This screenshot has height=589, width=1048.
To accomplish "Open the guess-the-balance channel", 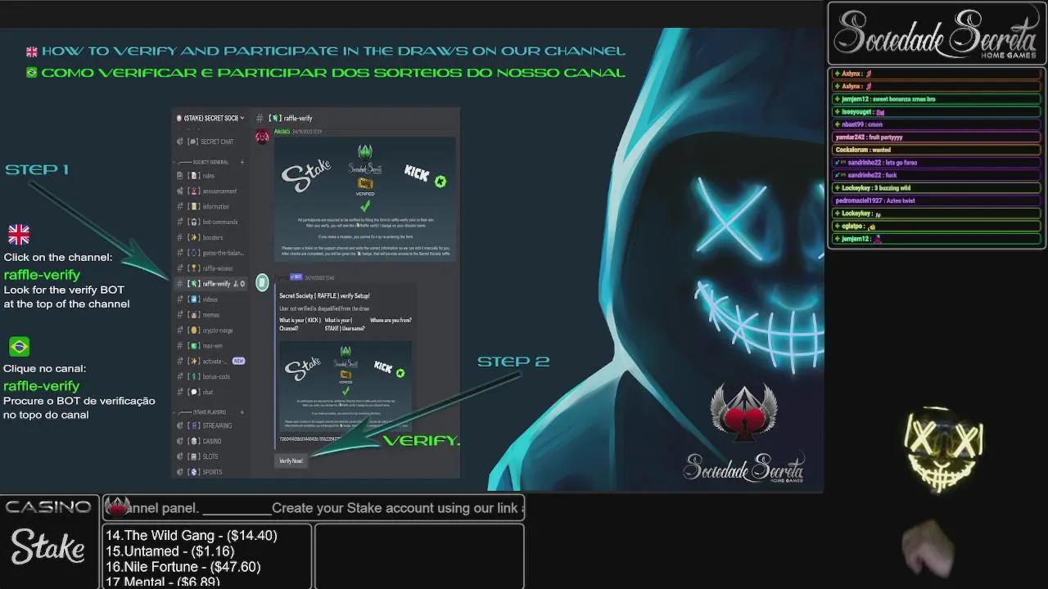I will (x=210, y=254).
